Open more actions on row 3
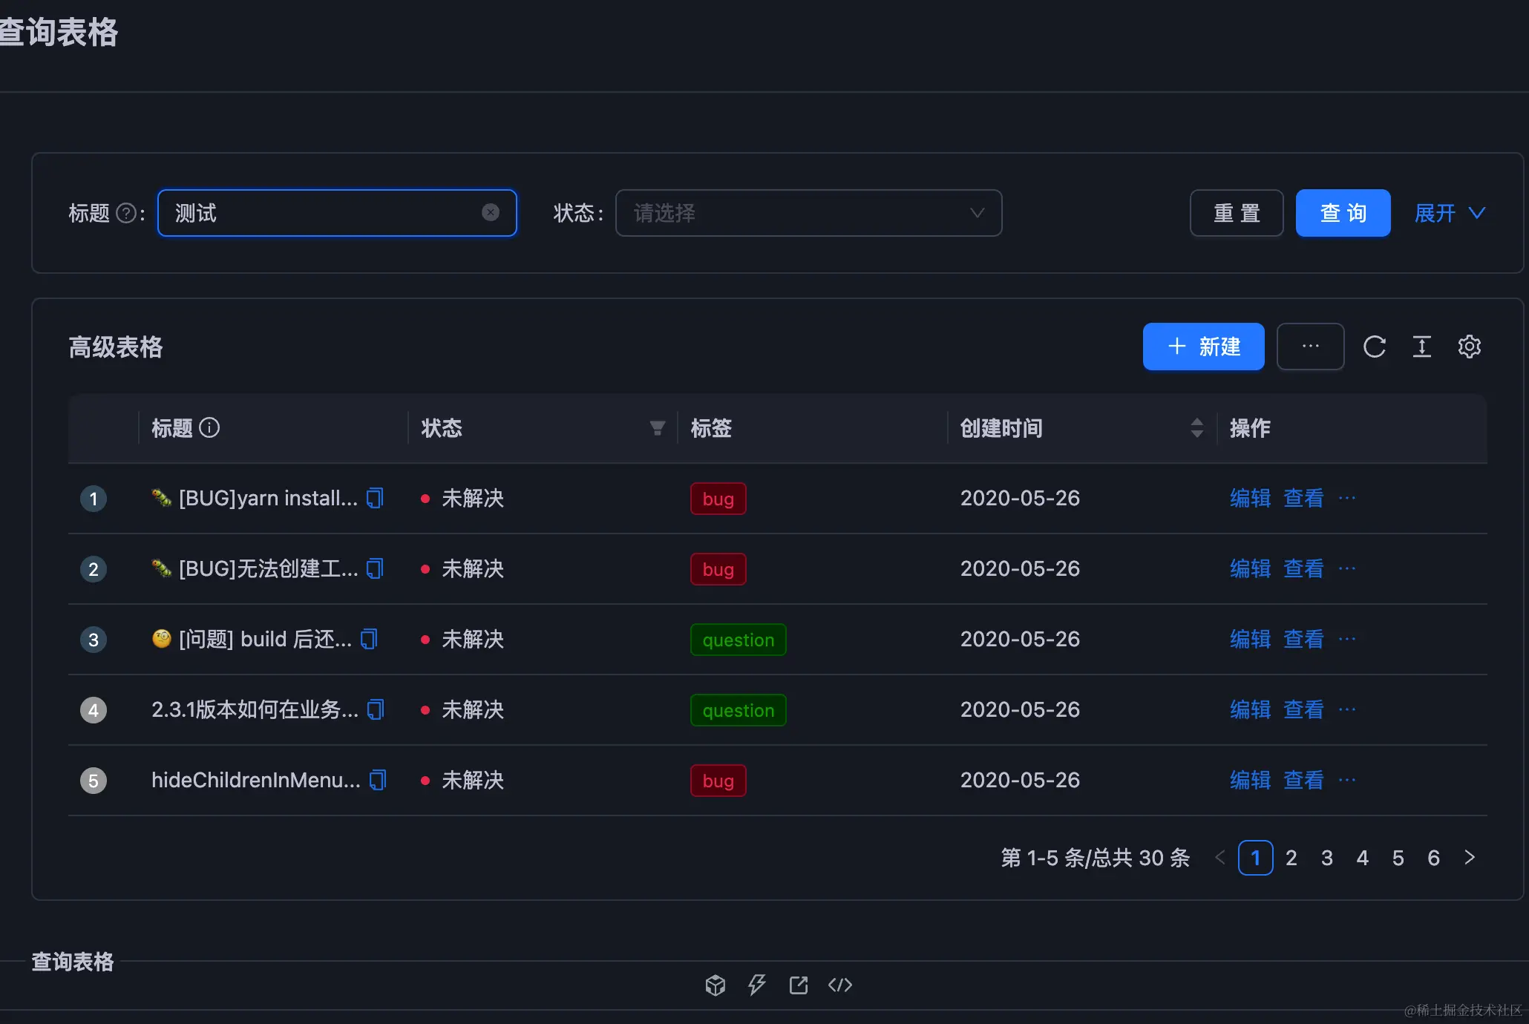Image resolution: width=1529 pixels, height=1024 pixels. pyautogui.click(x=1347, y=639)
